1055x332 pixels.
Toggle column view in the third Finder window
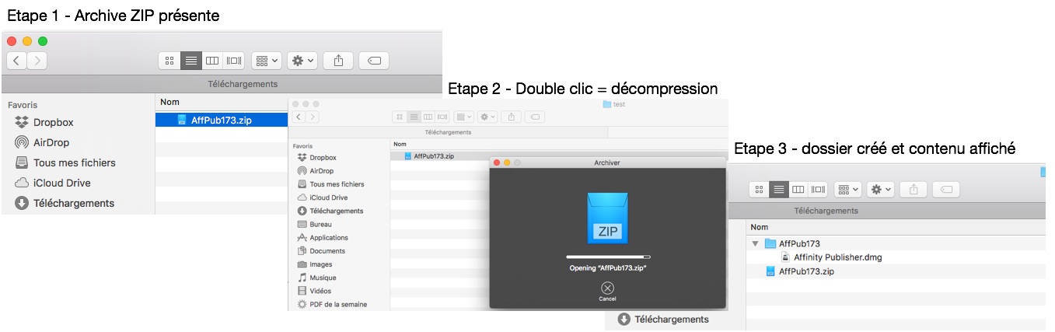(x=798, y=189)
